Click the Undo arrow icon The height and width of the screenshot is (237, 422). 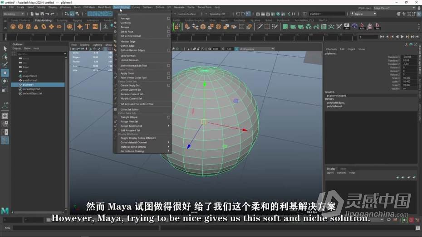coord(47,14)
